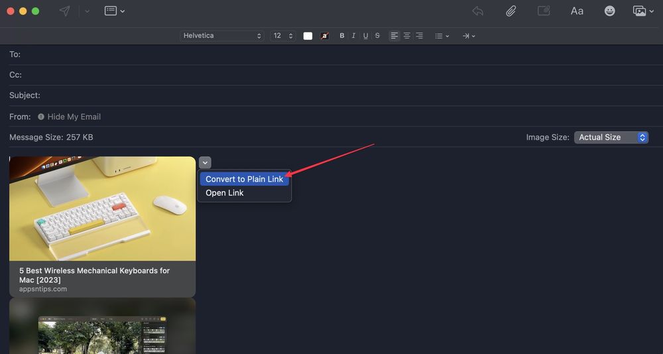The height and width of the screenshot is (354, 663).
Task: Click the Markup icon in toolbar
Action: (544, 11)
